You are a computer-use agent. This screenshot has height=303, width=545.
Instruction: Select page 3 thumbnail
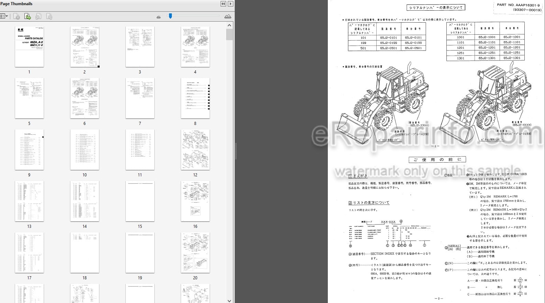point(140,47)
